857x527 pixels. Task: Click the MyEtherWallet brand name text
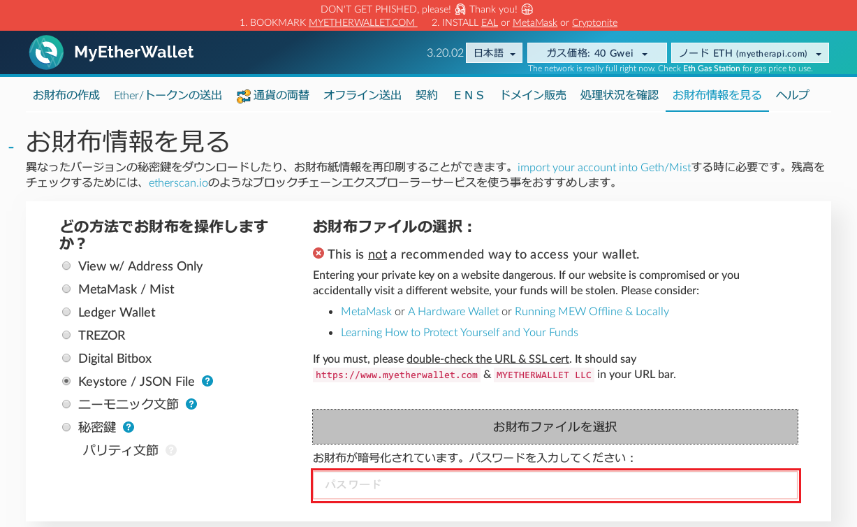(134, 52)
